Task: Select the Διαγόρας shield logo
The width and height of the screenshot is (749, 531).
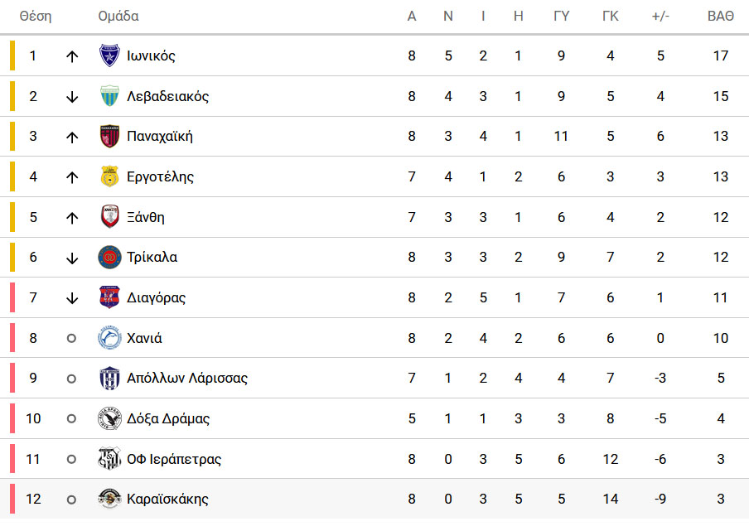Action: coord(109,297)
